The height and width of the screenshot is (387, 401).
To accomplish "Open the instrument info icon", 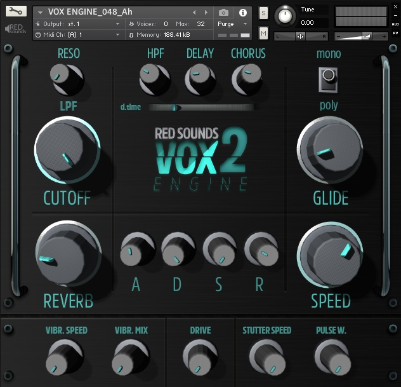I will click(x=242, y=12).
